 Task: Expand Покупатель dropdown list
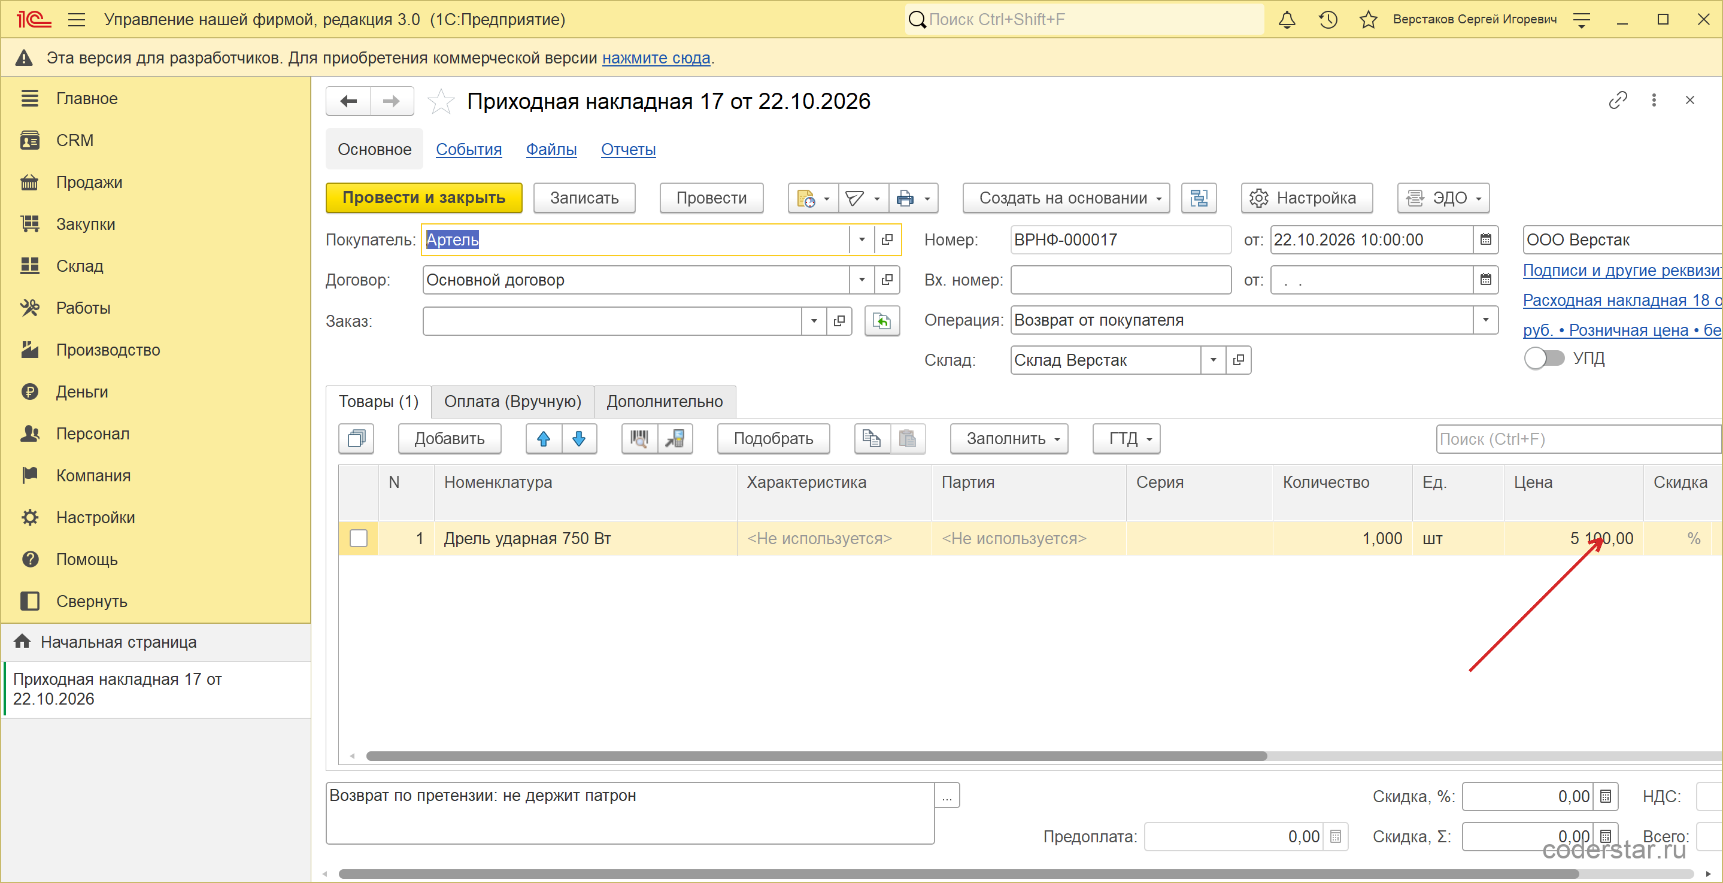coord(861,239)
